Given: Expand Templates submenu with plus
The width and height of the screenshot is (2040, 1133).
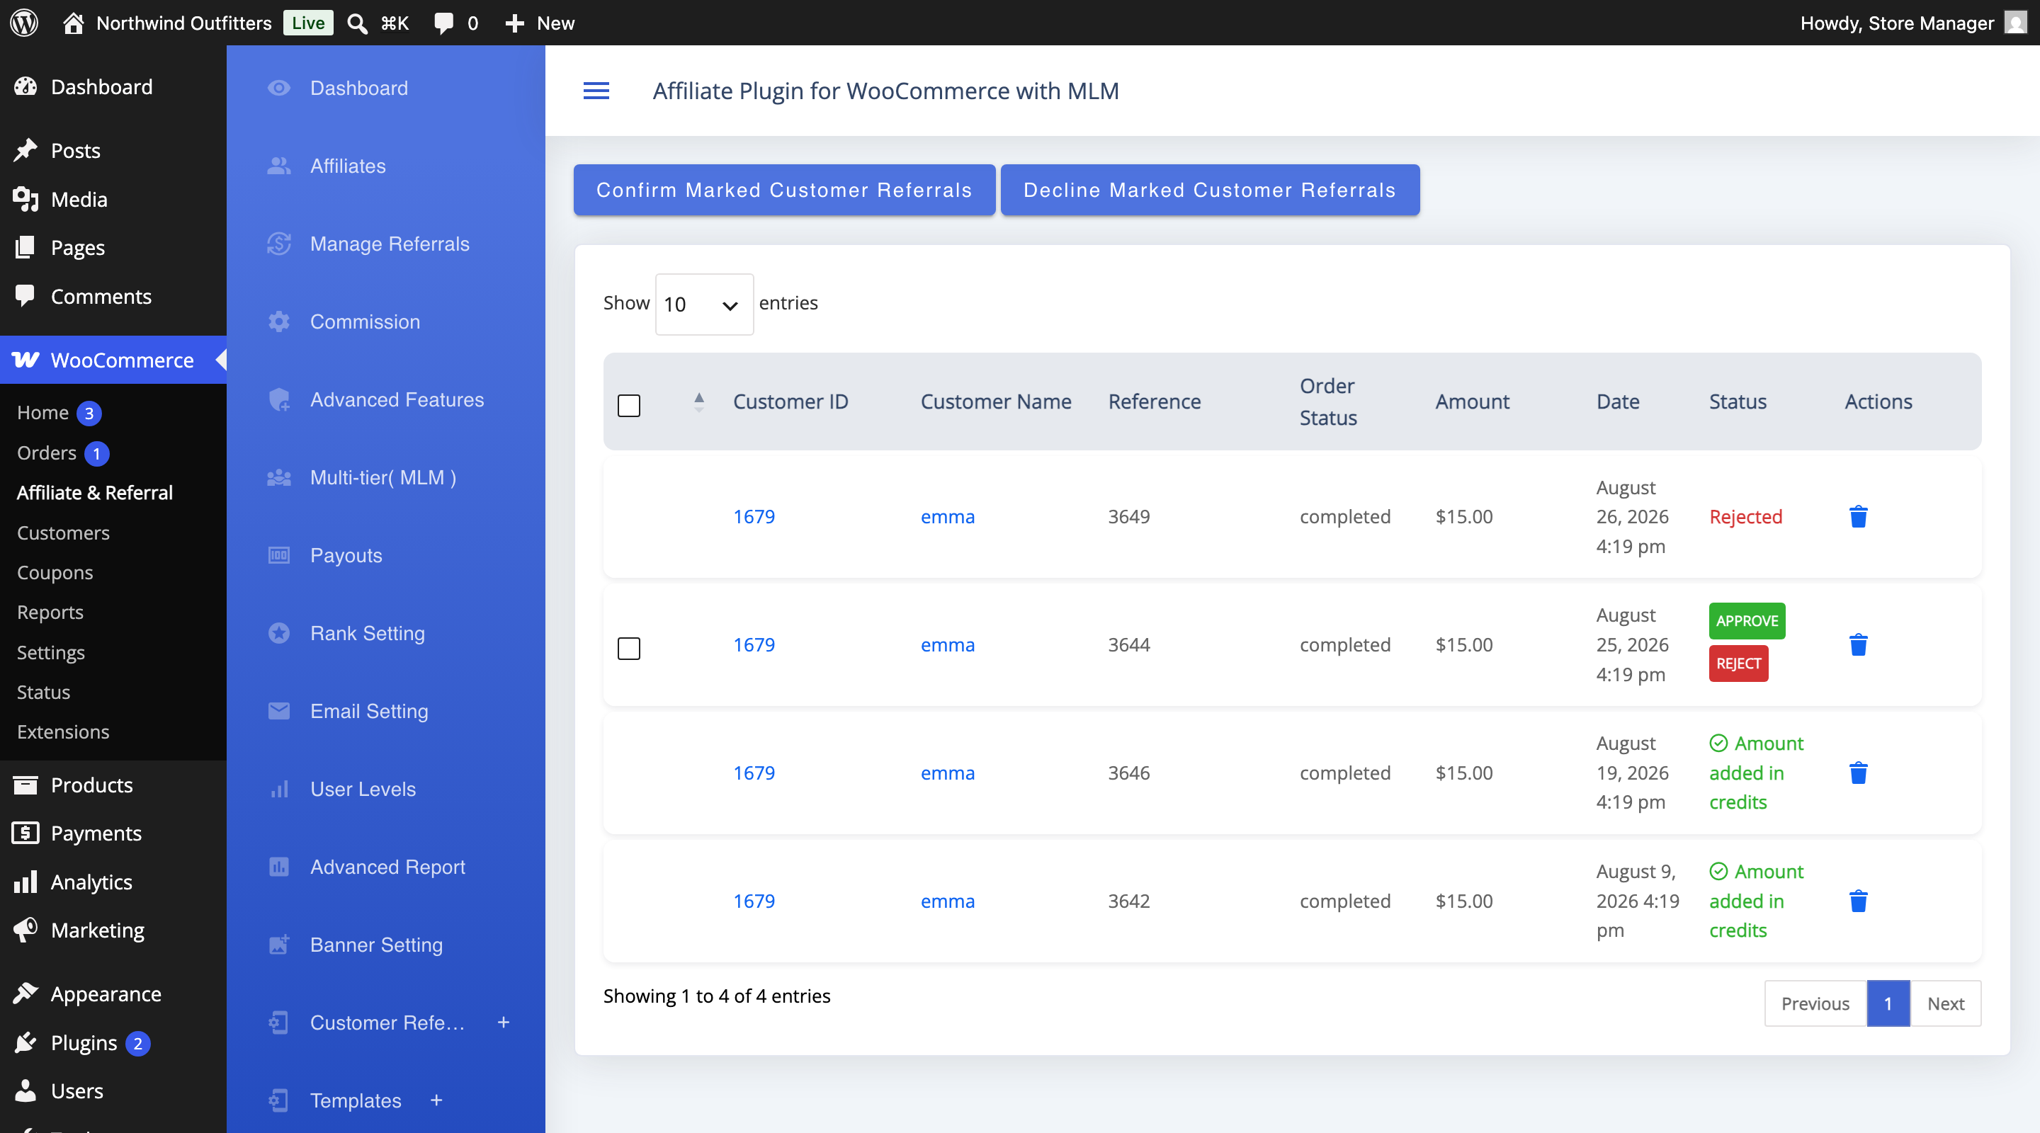Looking at the screenshot, I should 436,1100.
